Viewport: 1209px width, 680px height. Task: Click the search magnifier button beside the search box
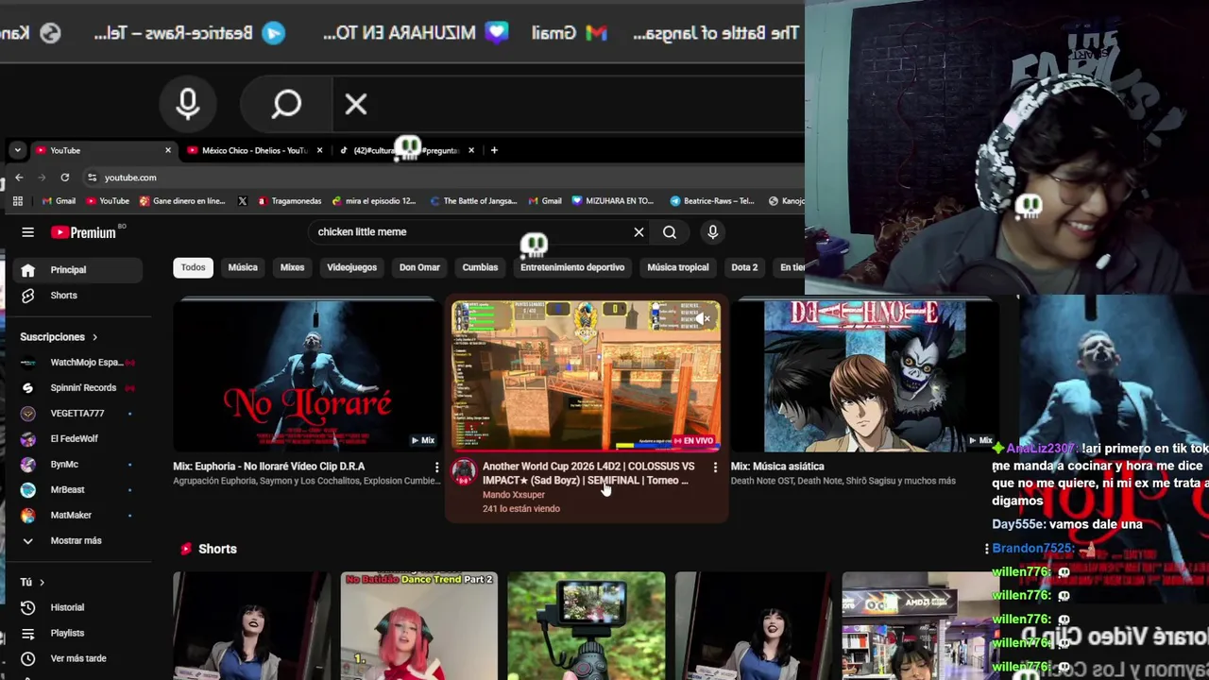click(670, 232)
